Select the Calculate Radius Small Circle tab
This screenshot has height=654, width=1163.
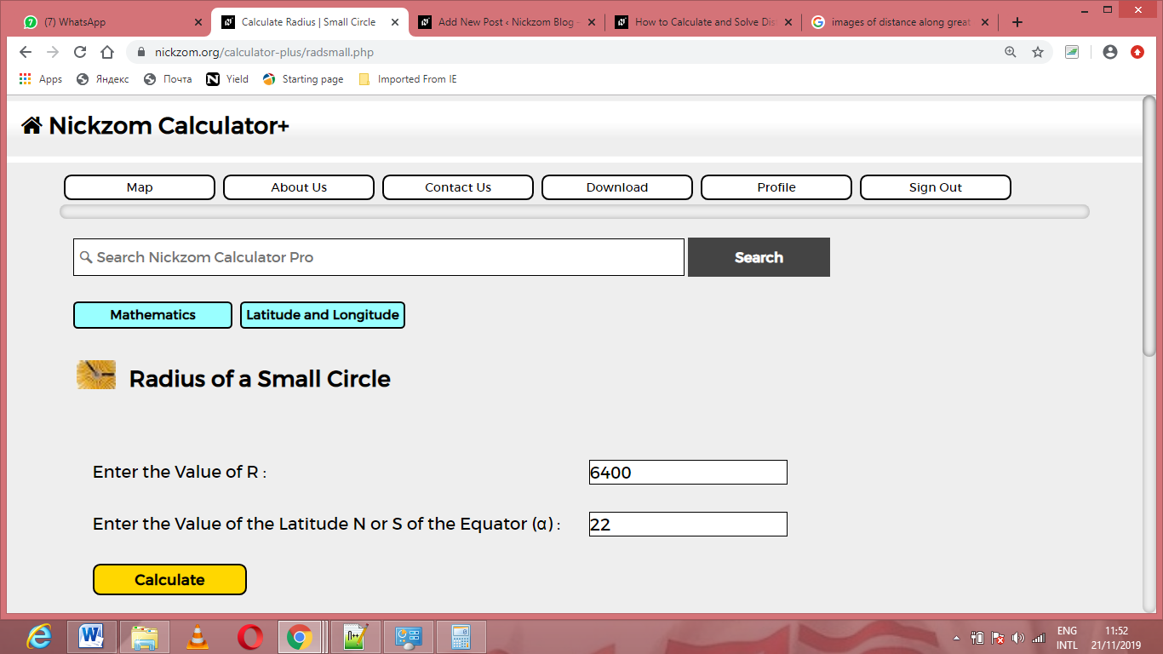coord(311,22)
